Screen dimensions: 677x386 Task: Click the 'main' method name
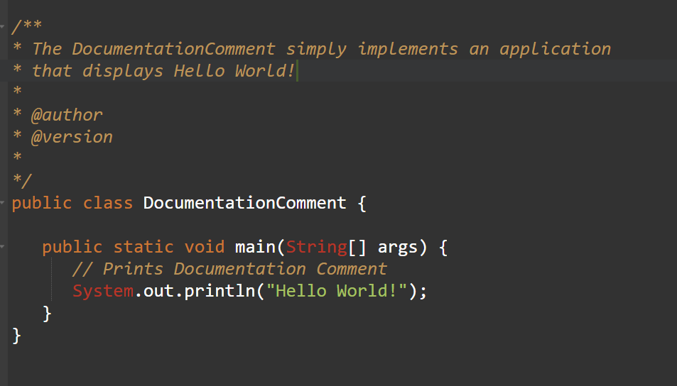point(255,247)
